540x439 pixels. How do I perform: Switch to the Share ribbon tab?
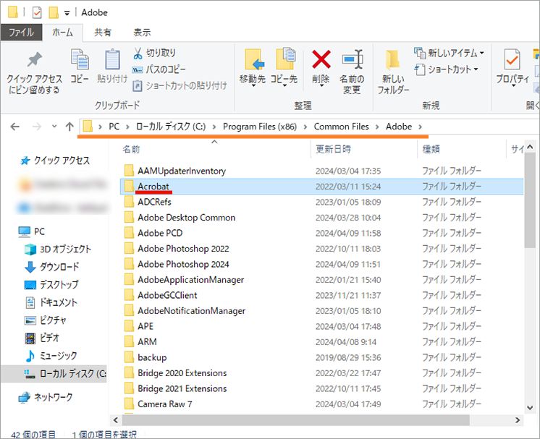pos(103,33)
